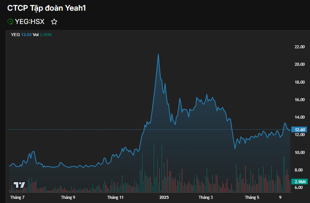This screenshot has width=310, height=203.
Task: Click the Tháng 3 time axis label
Action: [x=206, y=197]
